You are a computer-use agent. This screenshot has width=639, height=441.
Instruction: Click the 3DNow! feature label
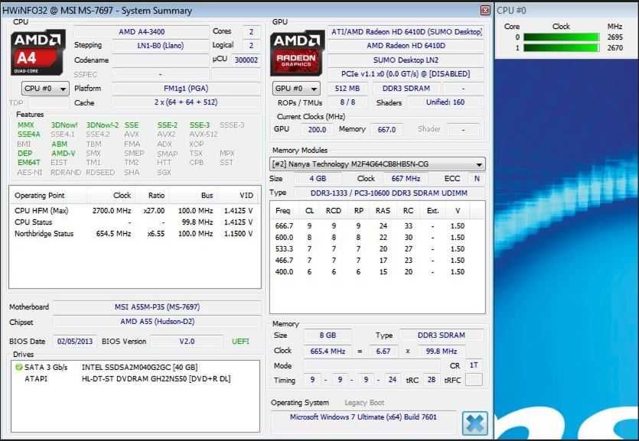tap(64, 125)
